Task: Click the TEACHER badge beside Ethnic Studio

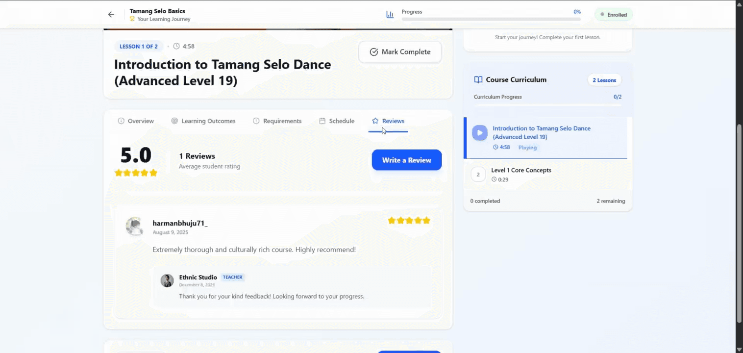Action: tap(233, 277)
